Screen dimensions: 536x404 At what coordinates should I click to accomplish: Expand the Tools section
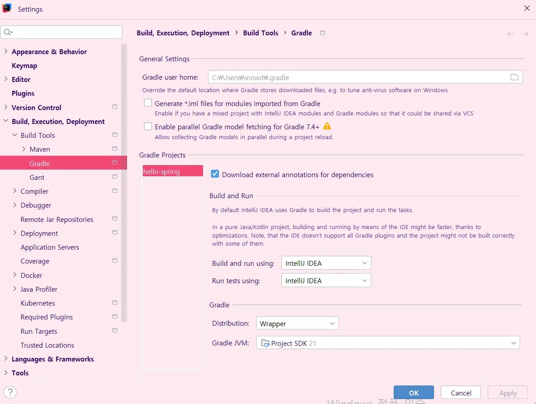click(6, 373)
